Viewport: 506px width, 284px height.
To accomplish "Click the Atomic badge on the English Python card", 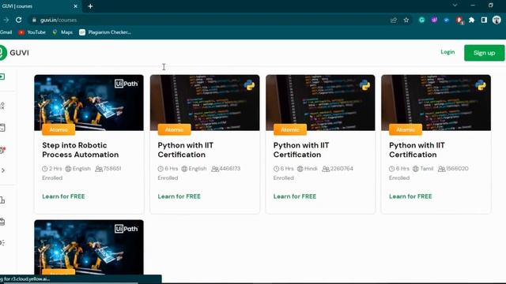I will coord(174,129).
